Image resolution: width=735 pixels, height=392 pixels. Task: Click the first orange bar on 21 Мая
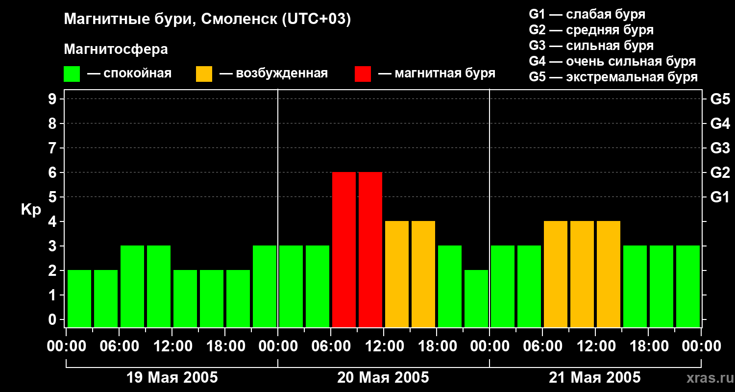556,274
